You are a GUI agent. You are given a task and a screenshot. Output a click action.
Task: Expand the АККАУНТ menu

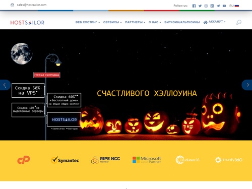pos(217,22)
